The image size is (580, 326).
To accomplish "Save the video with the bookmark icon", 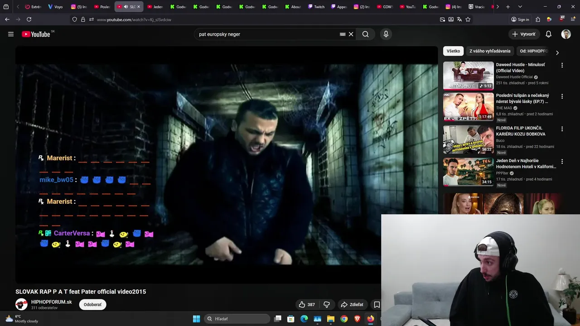I will (x=377, y=305).
